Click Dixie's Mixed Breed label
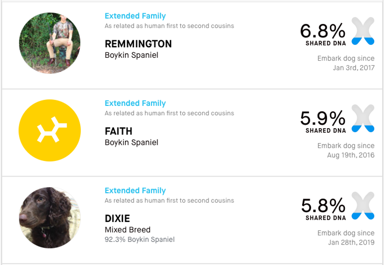 [127, 230]
